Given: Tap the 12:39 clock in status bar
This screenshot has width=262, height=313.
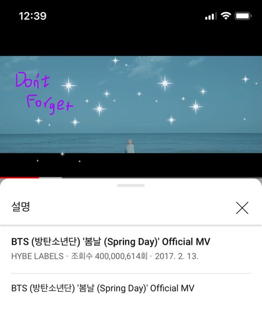Looking at the screenshot, I should (x=32, y=16).
